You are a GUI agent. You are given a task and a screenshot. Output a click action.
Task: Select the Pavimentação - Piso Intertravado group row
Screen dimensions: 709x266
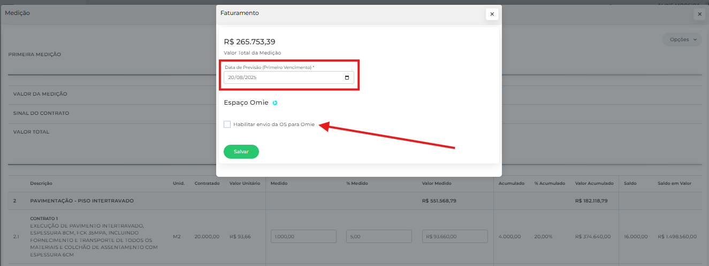[x=82, y=201]
